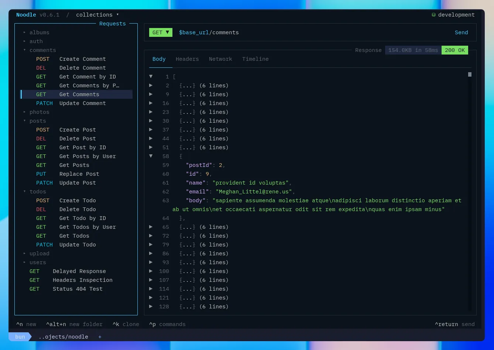
Task: Click the request URL input field
Action: 313,32
